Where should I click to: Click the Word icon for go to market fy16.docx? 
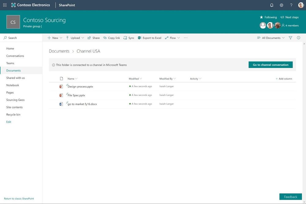pyautogui.click(x=61, y=104)
